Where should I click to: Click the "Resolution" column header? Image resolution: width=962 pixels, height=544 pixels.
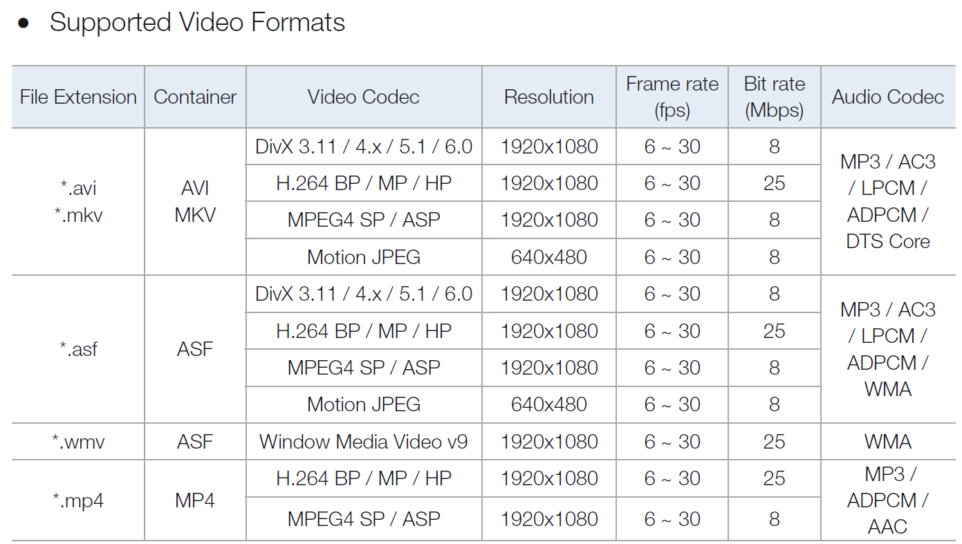click(549, 97)
